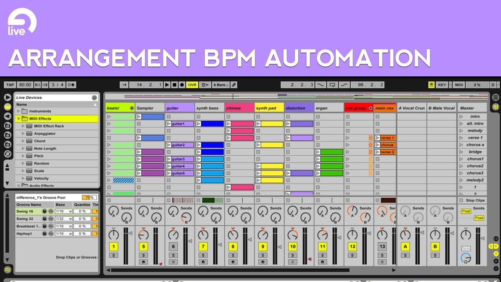This screenshot has width=501, height=282.
Task: Toggle the MIDI map mode switch
Action: (x=459, y=85)
